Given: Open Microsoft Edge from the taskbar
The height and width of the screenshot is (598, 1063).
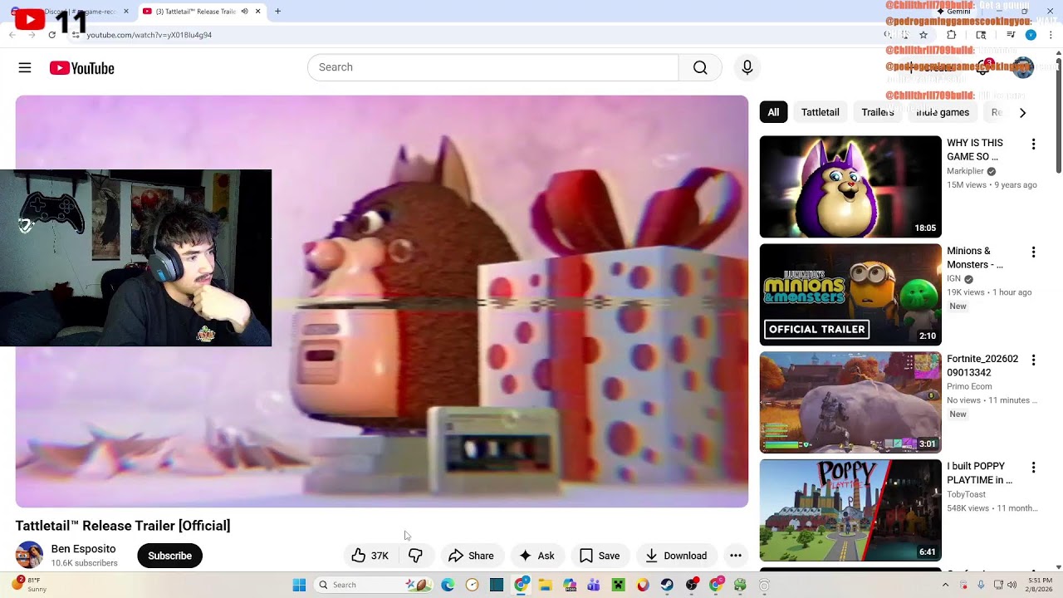Looking at the screenshot, I should pyautogui.click(x=448, y=585).
